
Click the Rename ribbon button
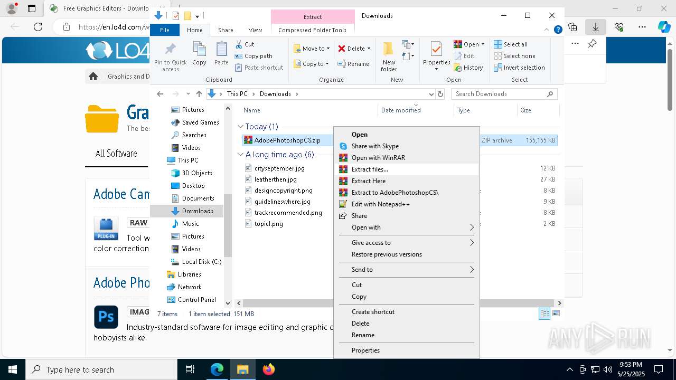tap(353, 64)
